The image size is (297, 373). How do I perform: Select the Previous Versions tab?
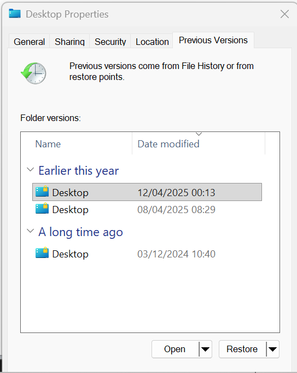tap(213, 40)
